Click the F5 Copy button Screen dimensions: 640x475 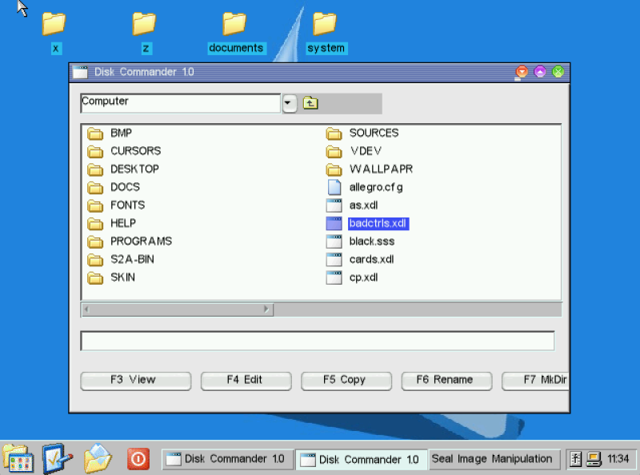point(346,381)
